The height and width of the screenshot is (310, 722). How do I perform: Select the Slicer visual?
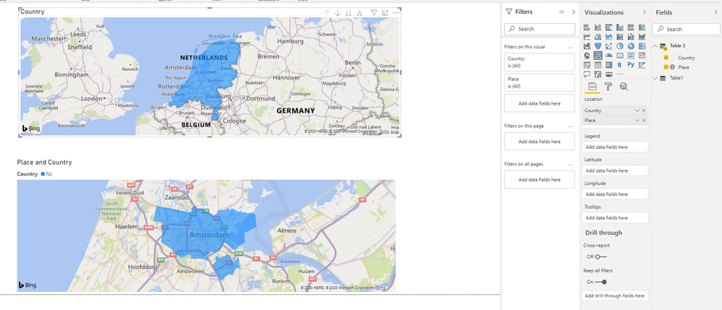(587, 65)
